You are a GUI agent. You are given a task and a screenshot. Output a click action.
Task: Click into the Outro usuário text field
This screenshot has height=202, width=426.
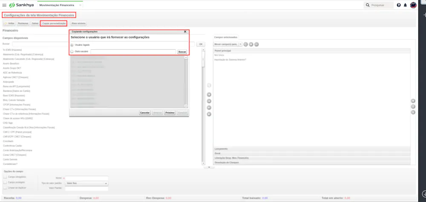133,51
